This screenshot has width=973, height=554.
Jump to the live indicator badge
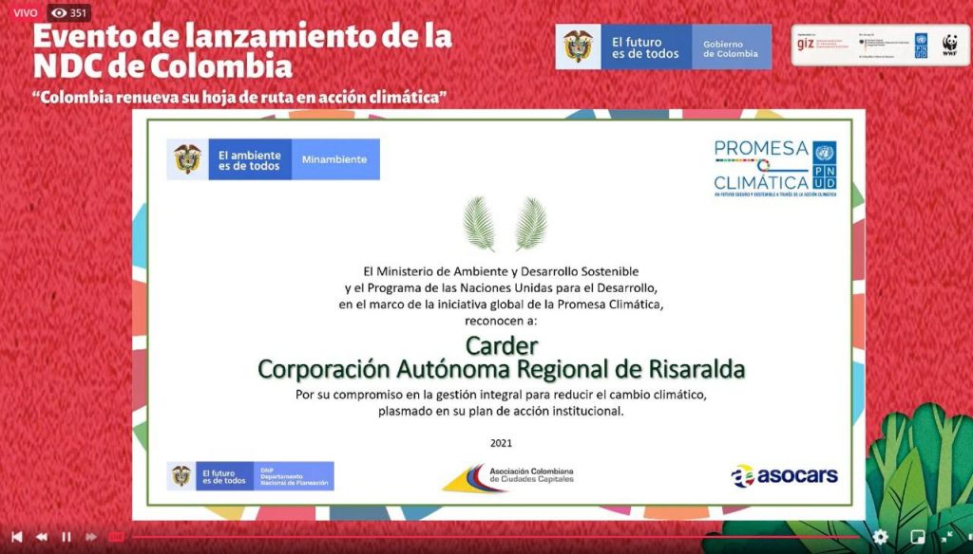click(x=116, y=537)
